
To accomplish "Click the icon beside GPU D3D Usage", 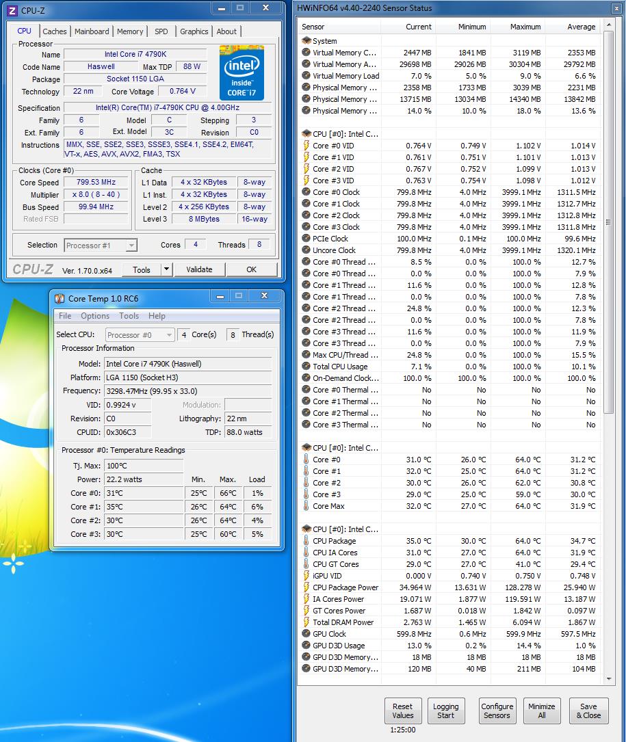I will coord(307,645).
